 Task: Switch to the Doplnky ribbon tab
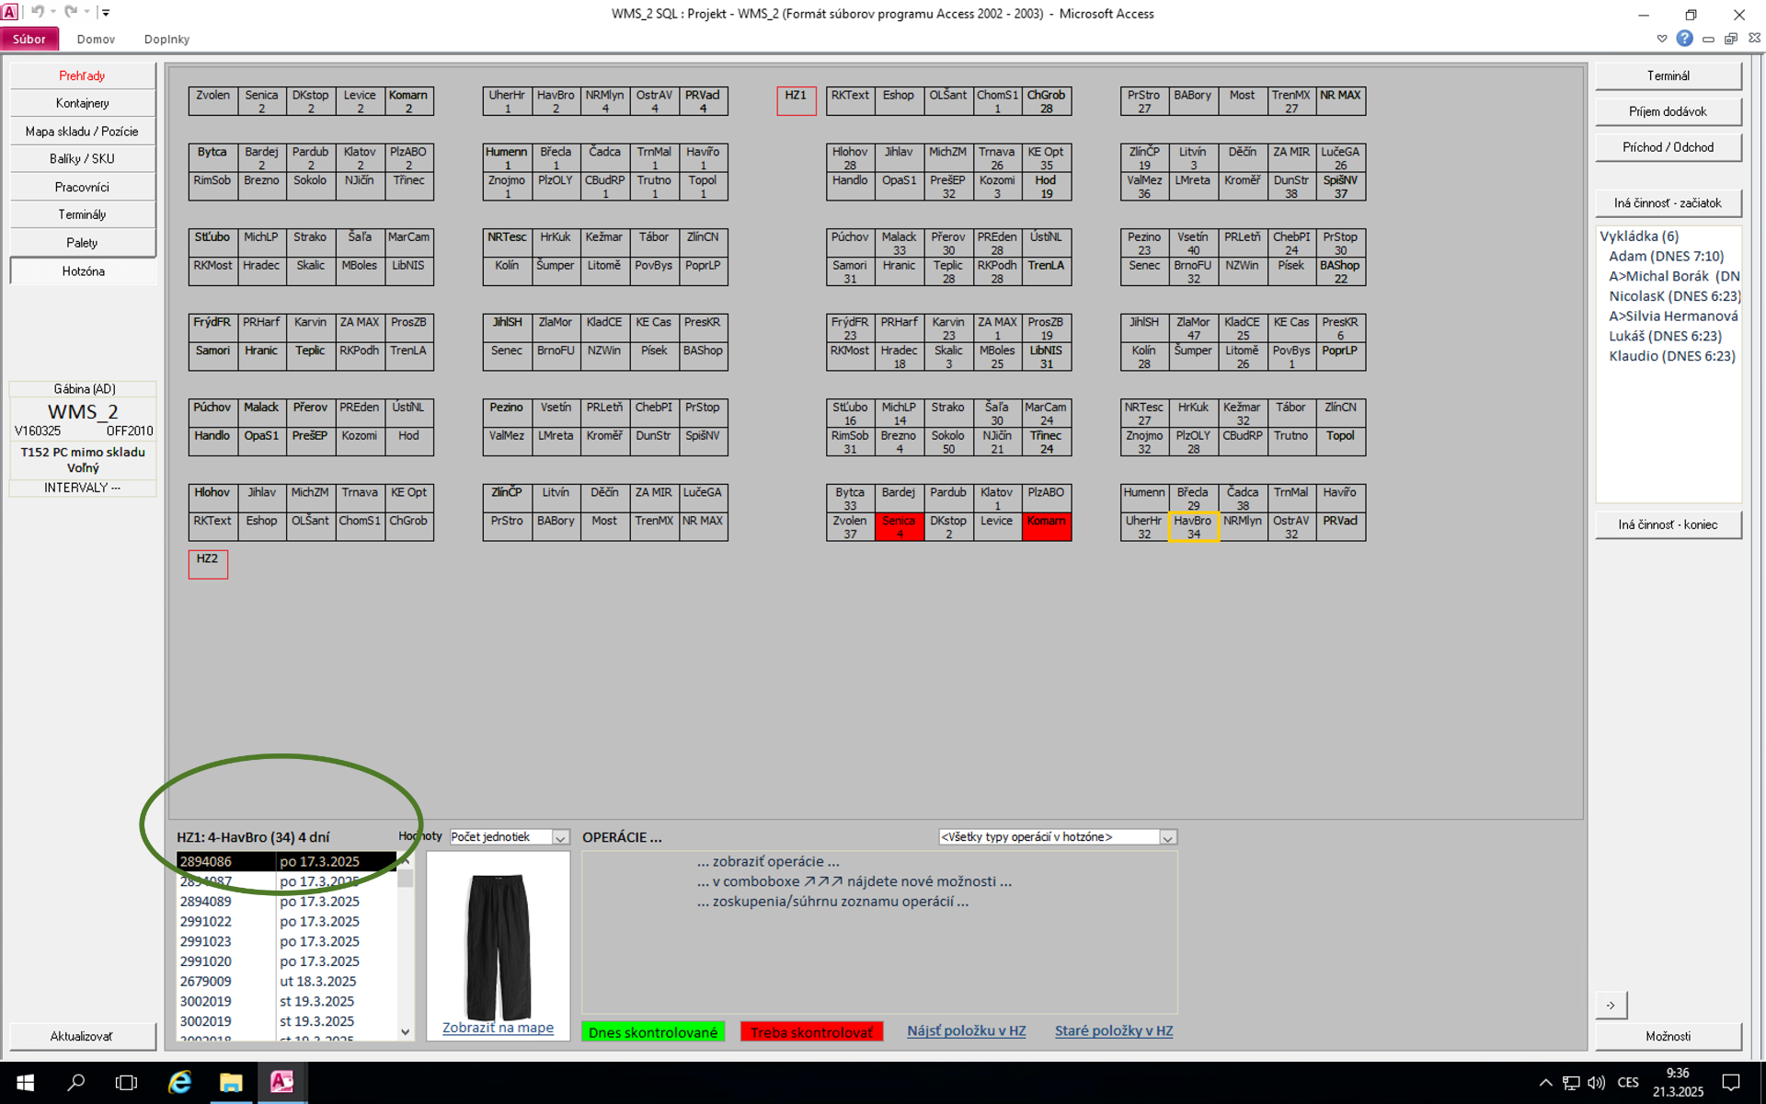pos(166,39)
